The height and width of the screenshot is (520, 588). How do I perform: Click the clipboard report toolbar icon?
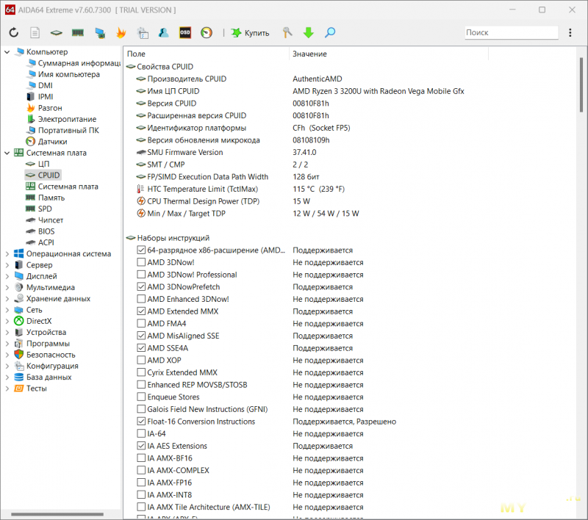coord(143,33)
